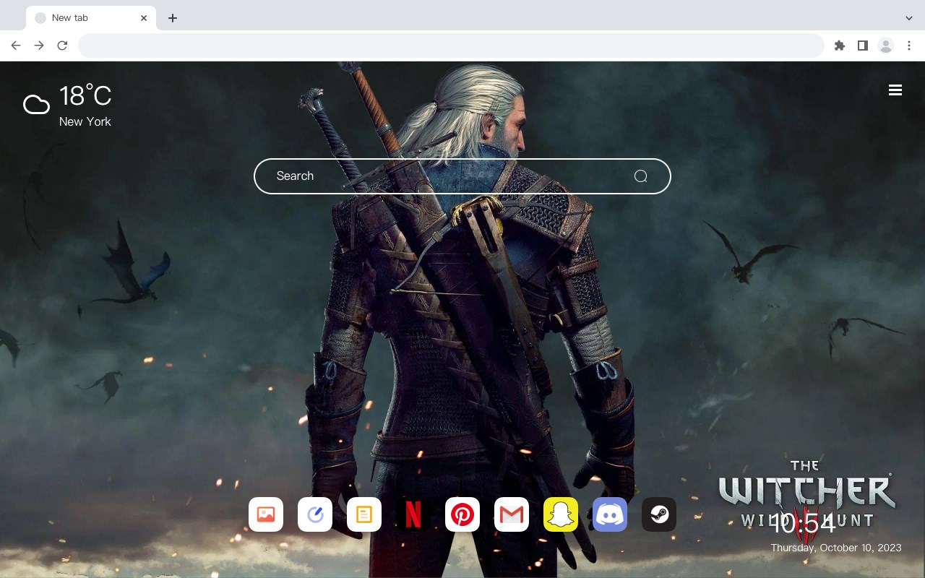925x578 pixels.
Task: Open the yellow notes shortcut icon
Action: point(364,514)
